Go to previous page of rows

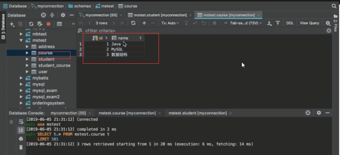pos(90,23)
